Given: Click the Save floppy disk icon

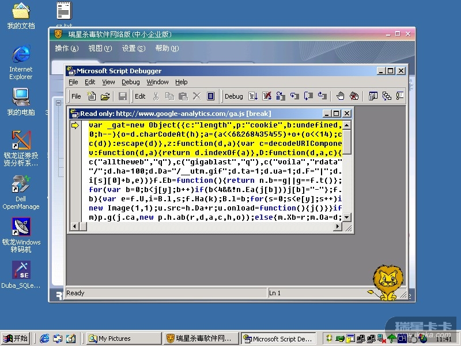Looking at the screenshot, I should tap(122, 96).
